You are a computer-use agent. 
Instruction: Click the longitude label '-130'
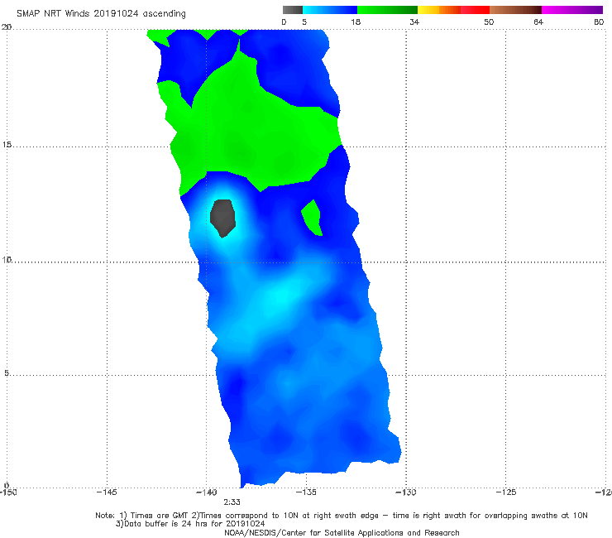pyautogui.click(x=406, y=492)
